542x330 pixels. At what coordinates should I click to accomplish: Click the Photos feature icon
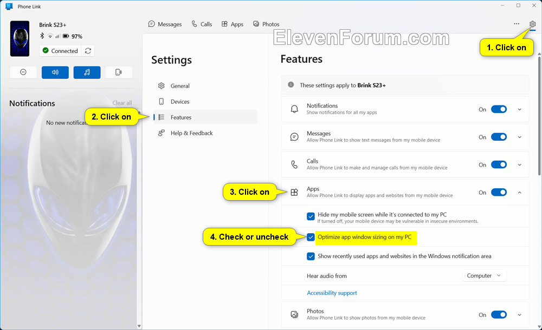pyautogui.click(x=294, y=314)
